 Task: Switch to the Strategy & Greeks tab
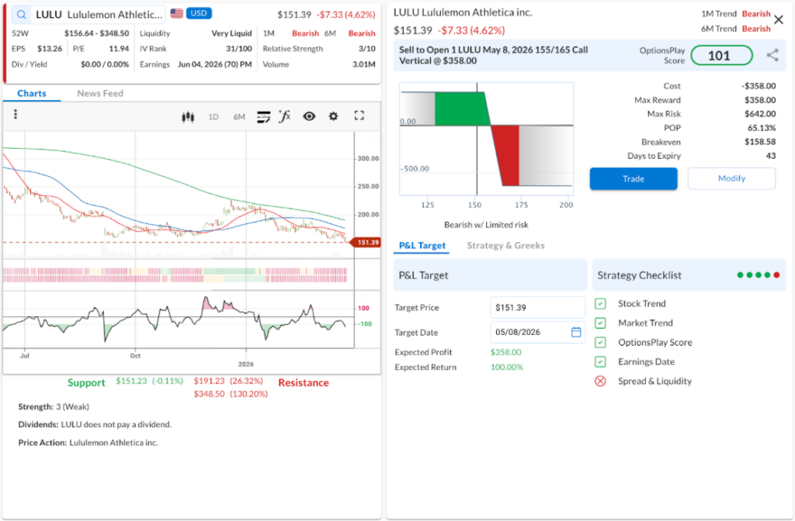(x=505, y=246)
